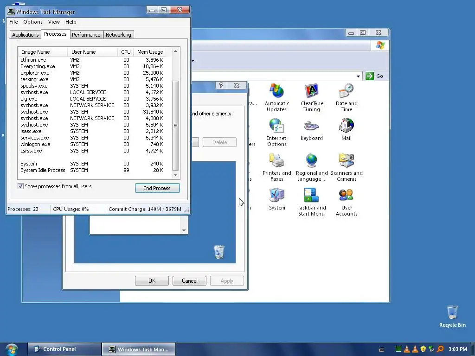475x356 pixels.
Task: Select Scanners and Cameras icon
Action: pos(347,167)
